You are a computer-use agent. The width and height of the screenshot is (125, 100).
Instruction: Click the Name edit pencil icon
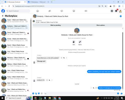point(80,42)
